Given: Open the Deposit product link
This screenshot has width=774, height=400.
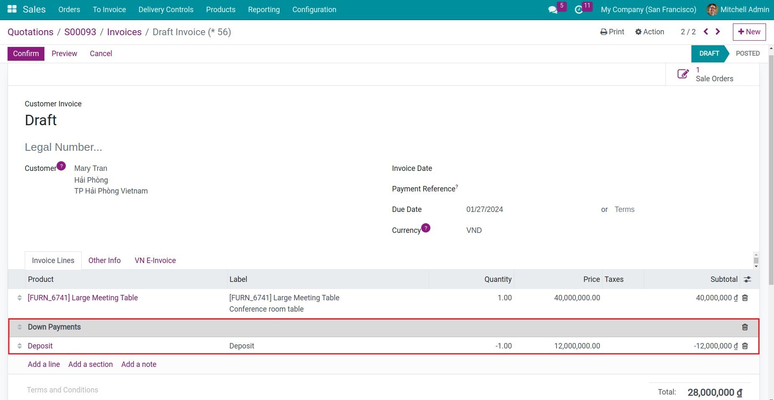Looking at the screenshot, I should tap(40, 346).
